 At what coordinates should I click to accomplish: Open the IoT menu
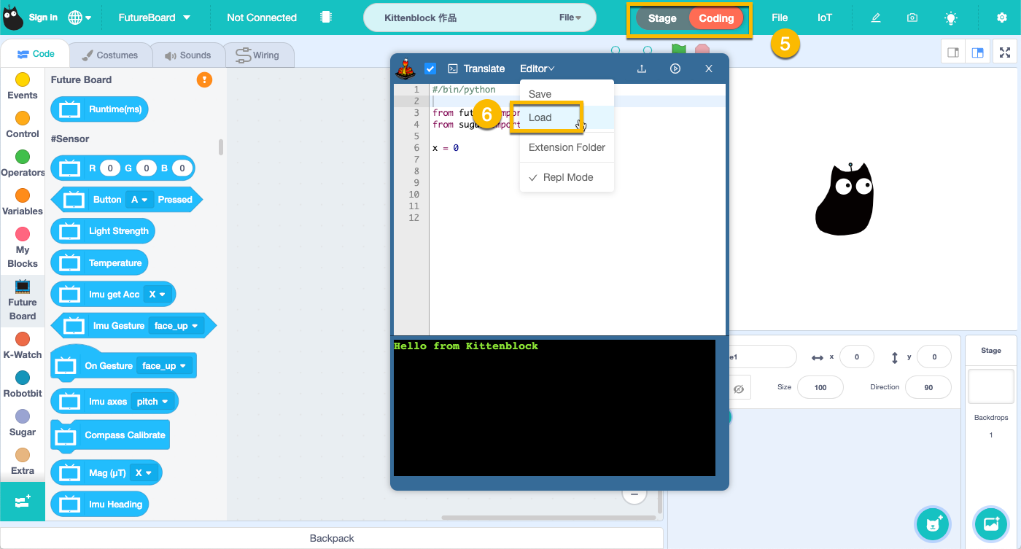click(x=825, y=17)
